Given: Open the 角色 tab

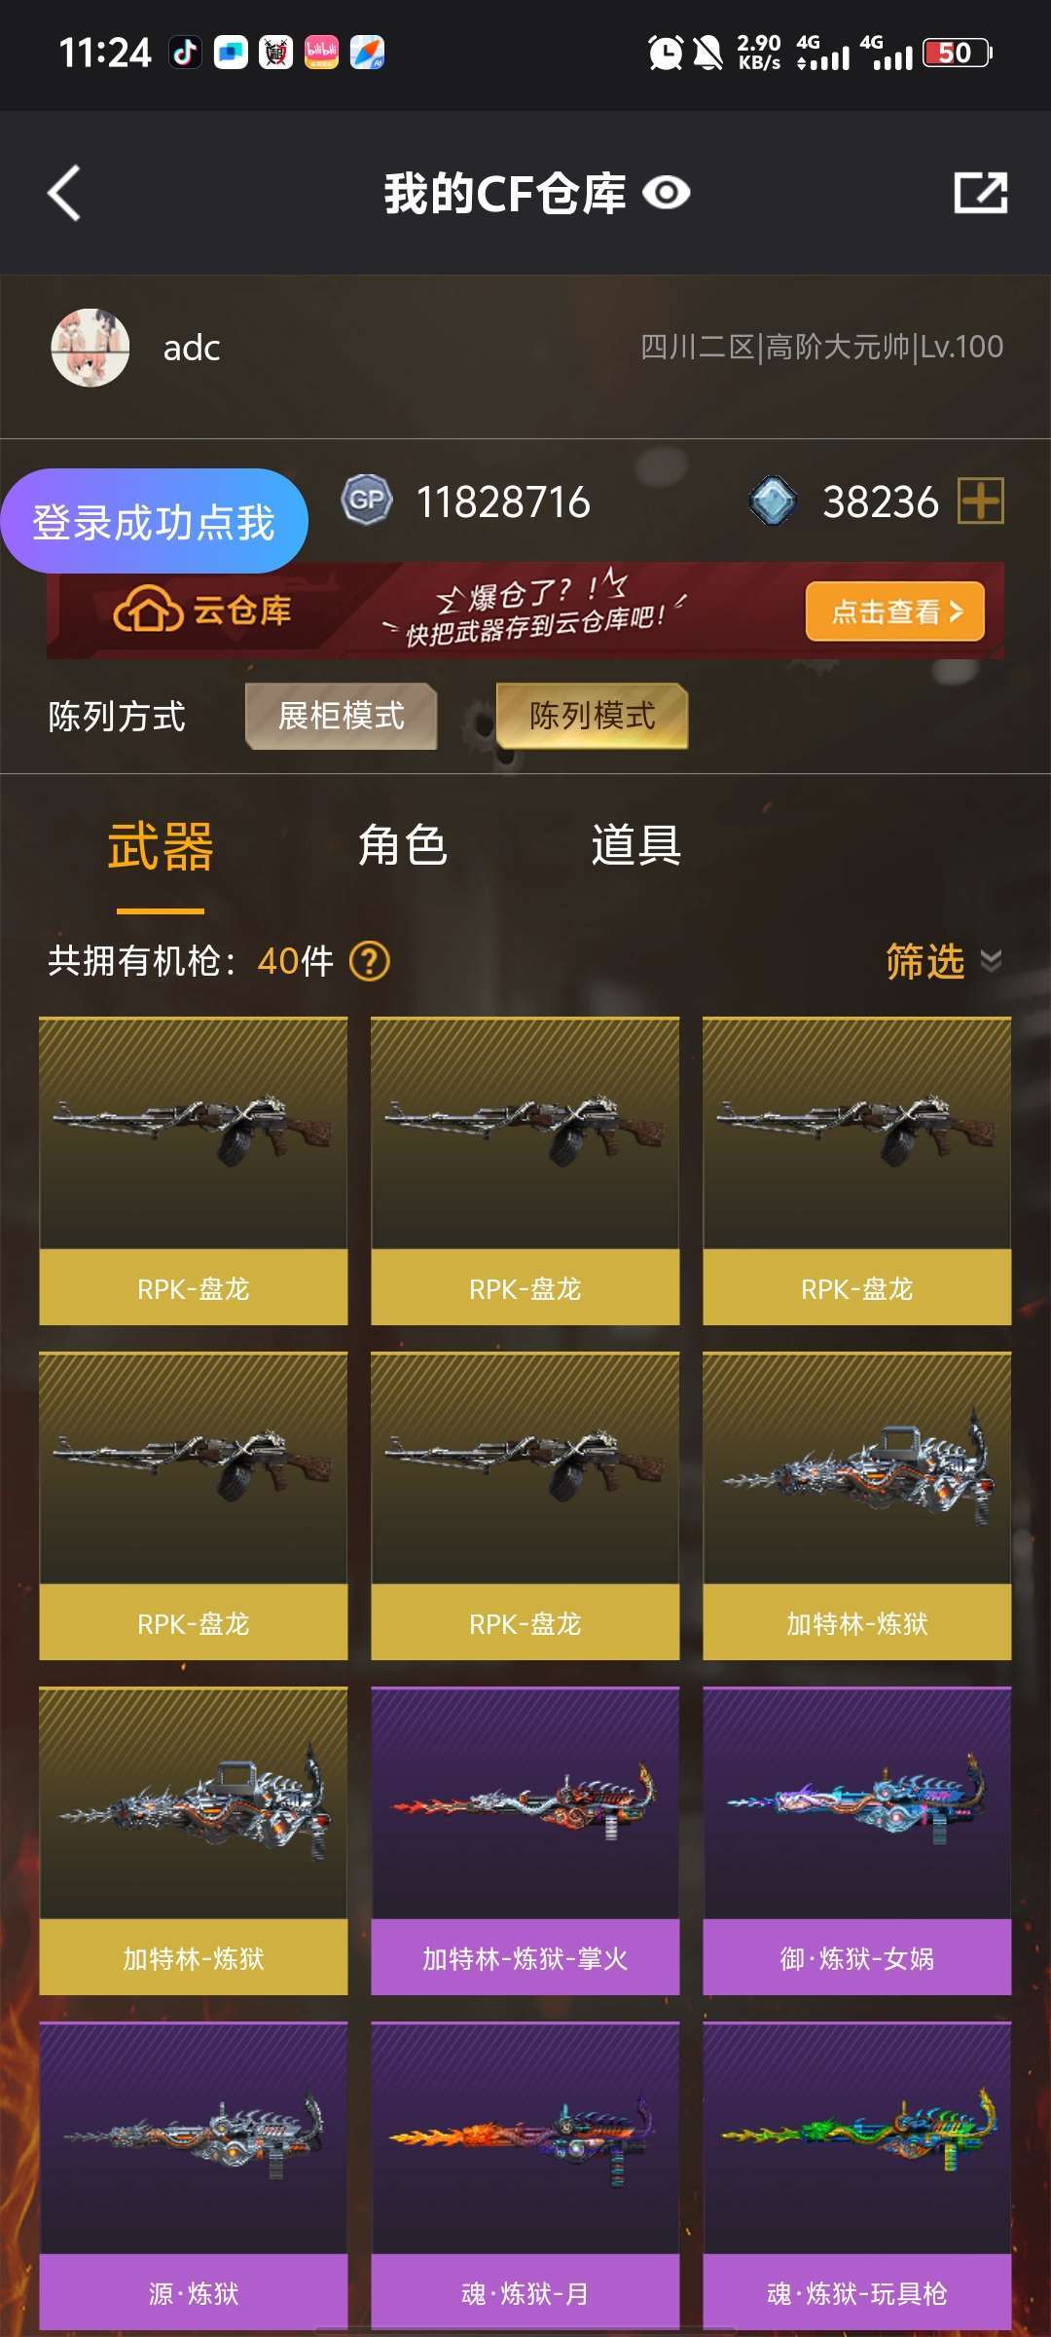Looking at the screenshot, I should (x=403, y=844).
